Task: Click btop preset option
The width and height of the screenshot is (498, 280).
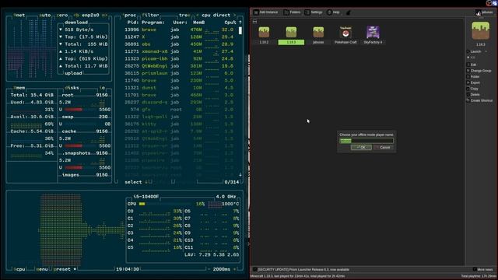Action: coord(62,269)
